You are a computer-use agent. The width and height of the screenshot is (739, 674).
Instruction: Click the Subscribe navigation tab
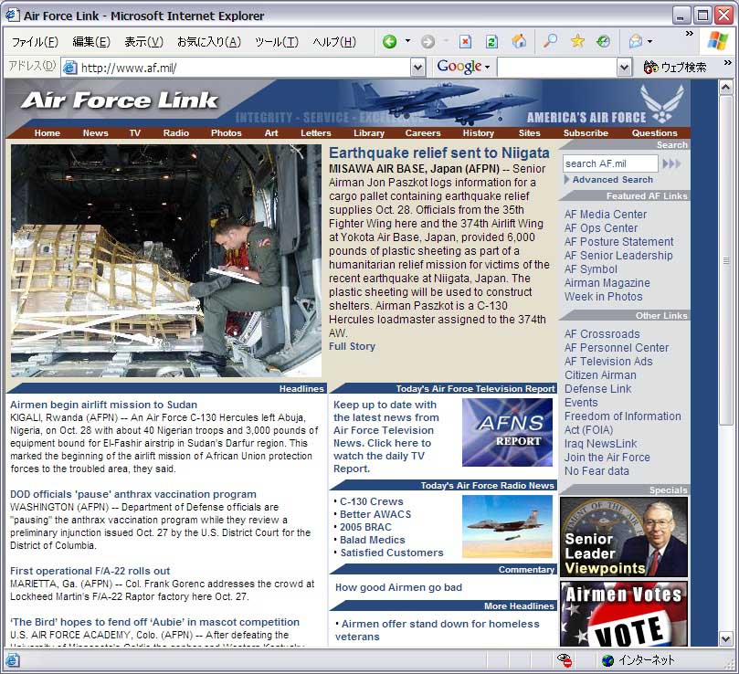pos(586,133)
